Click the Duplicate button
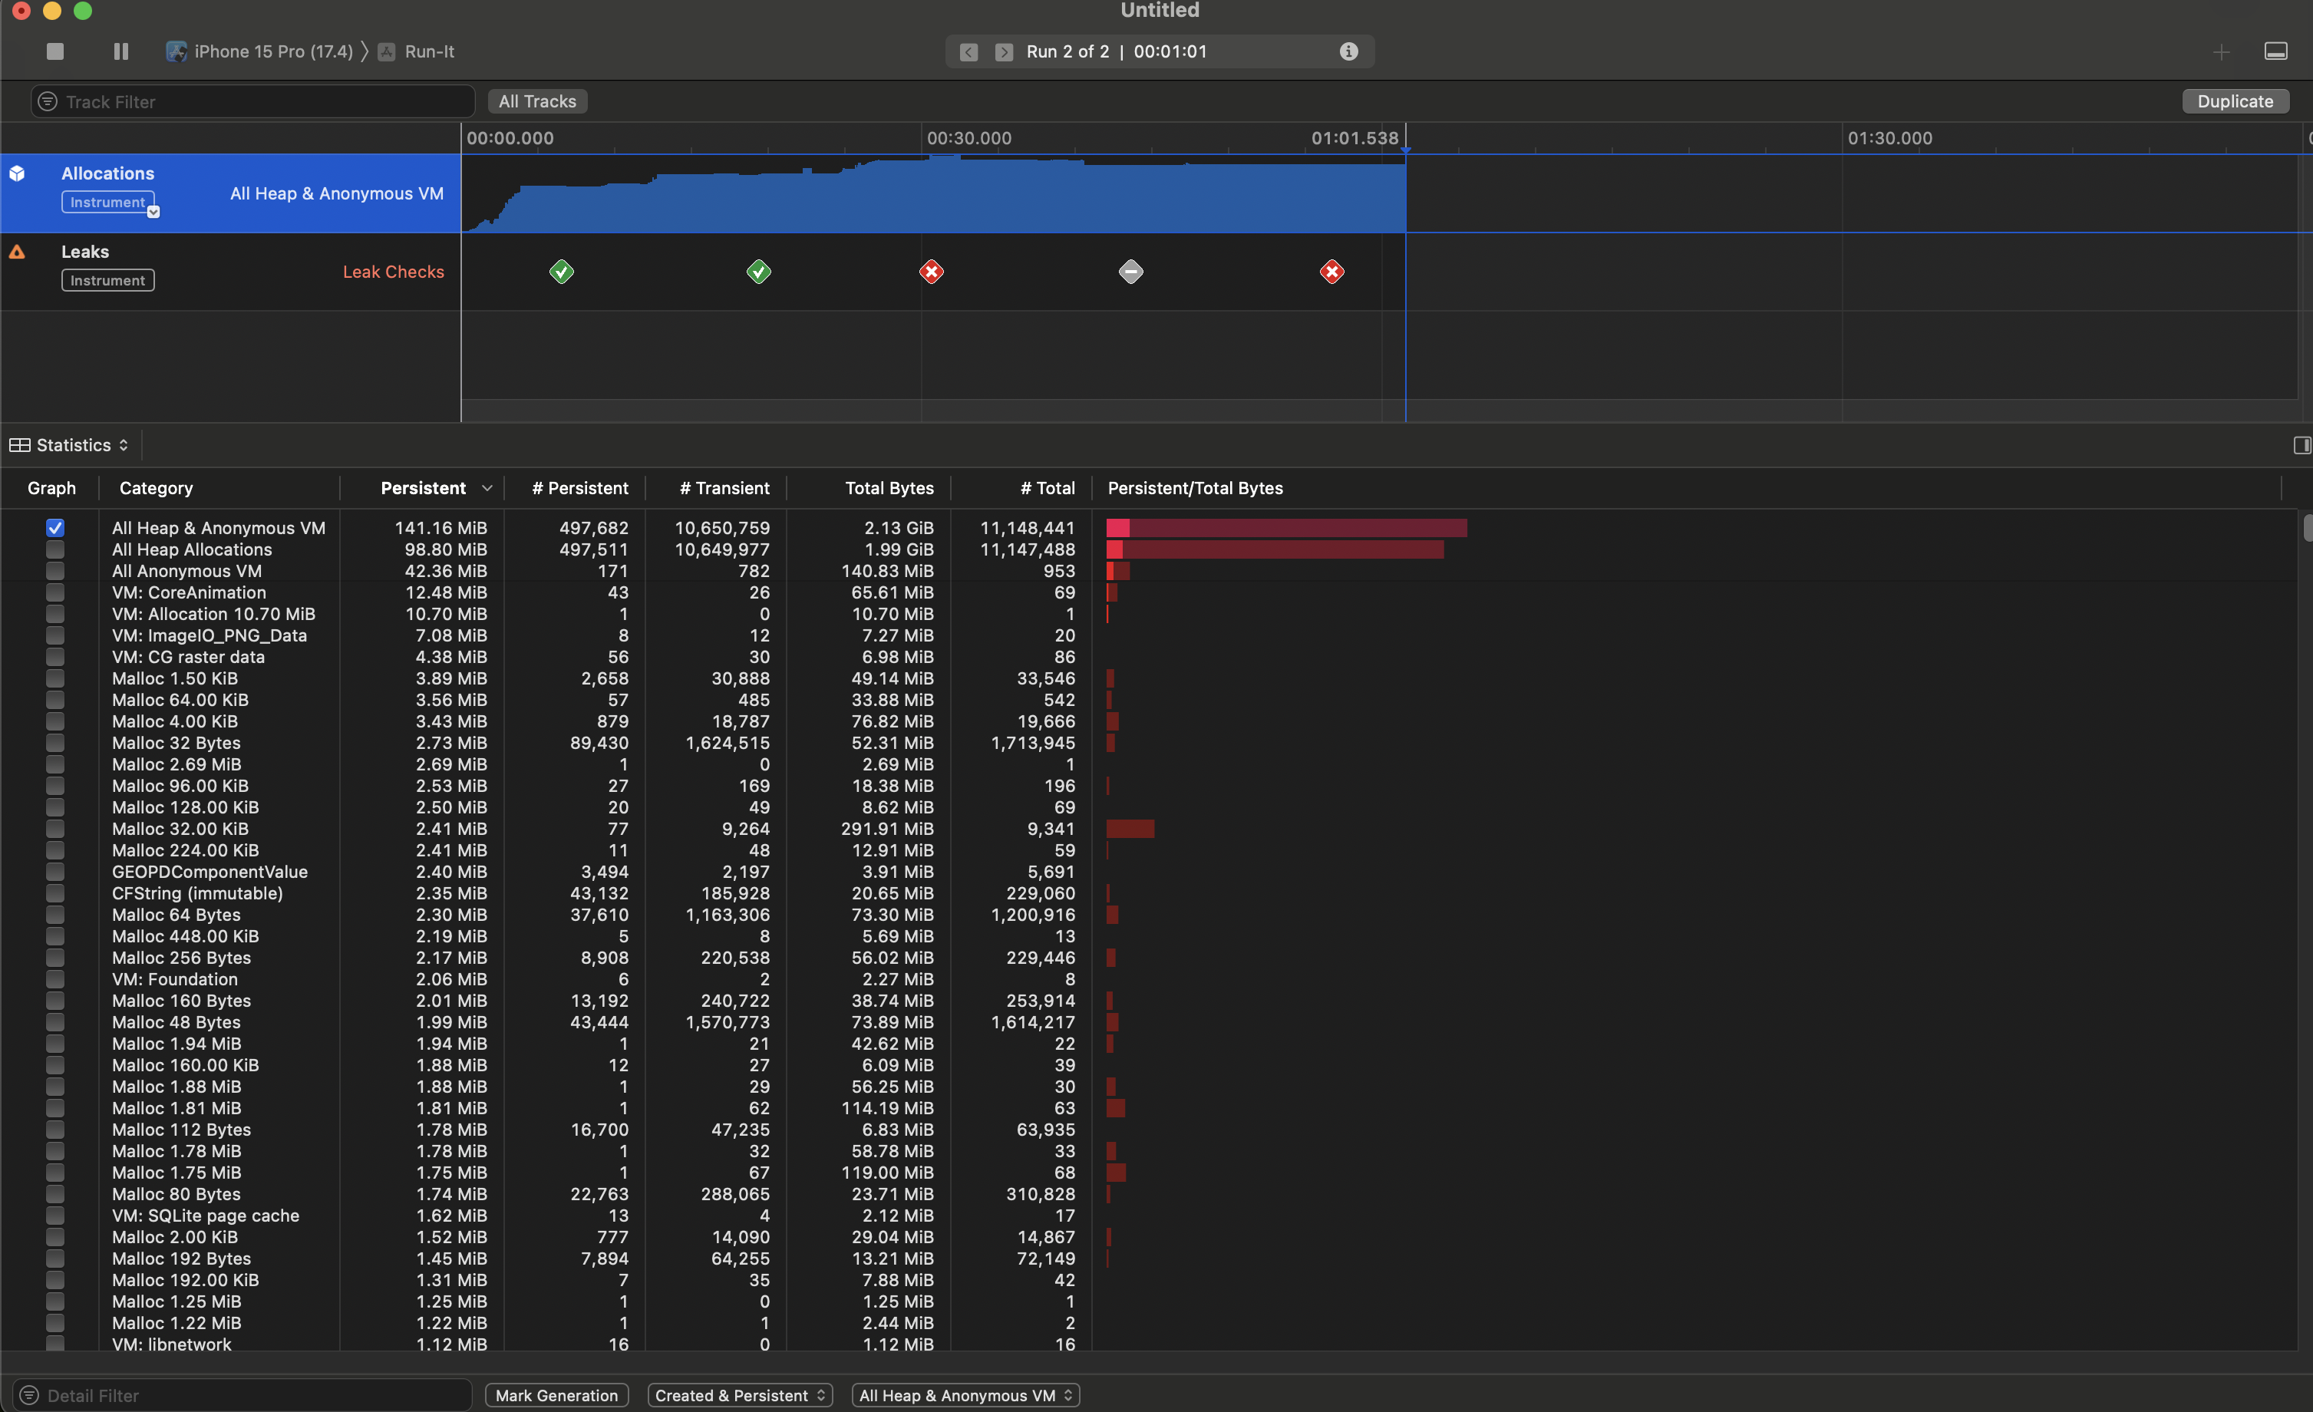 point(2234,101)
